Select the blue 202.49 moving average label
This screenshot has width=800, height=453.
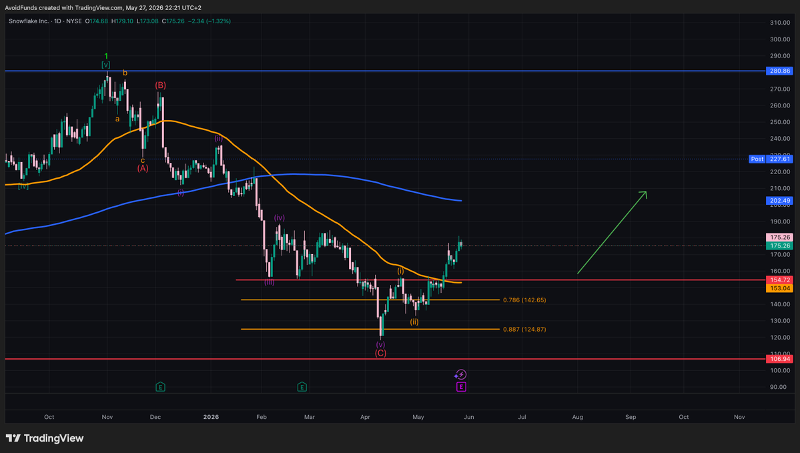click(779, 201)
